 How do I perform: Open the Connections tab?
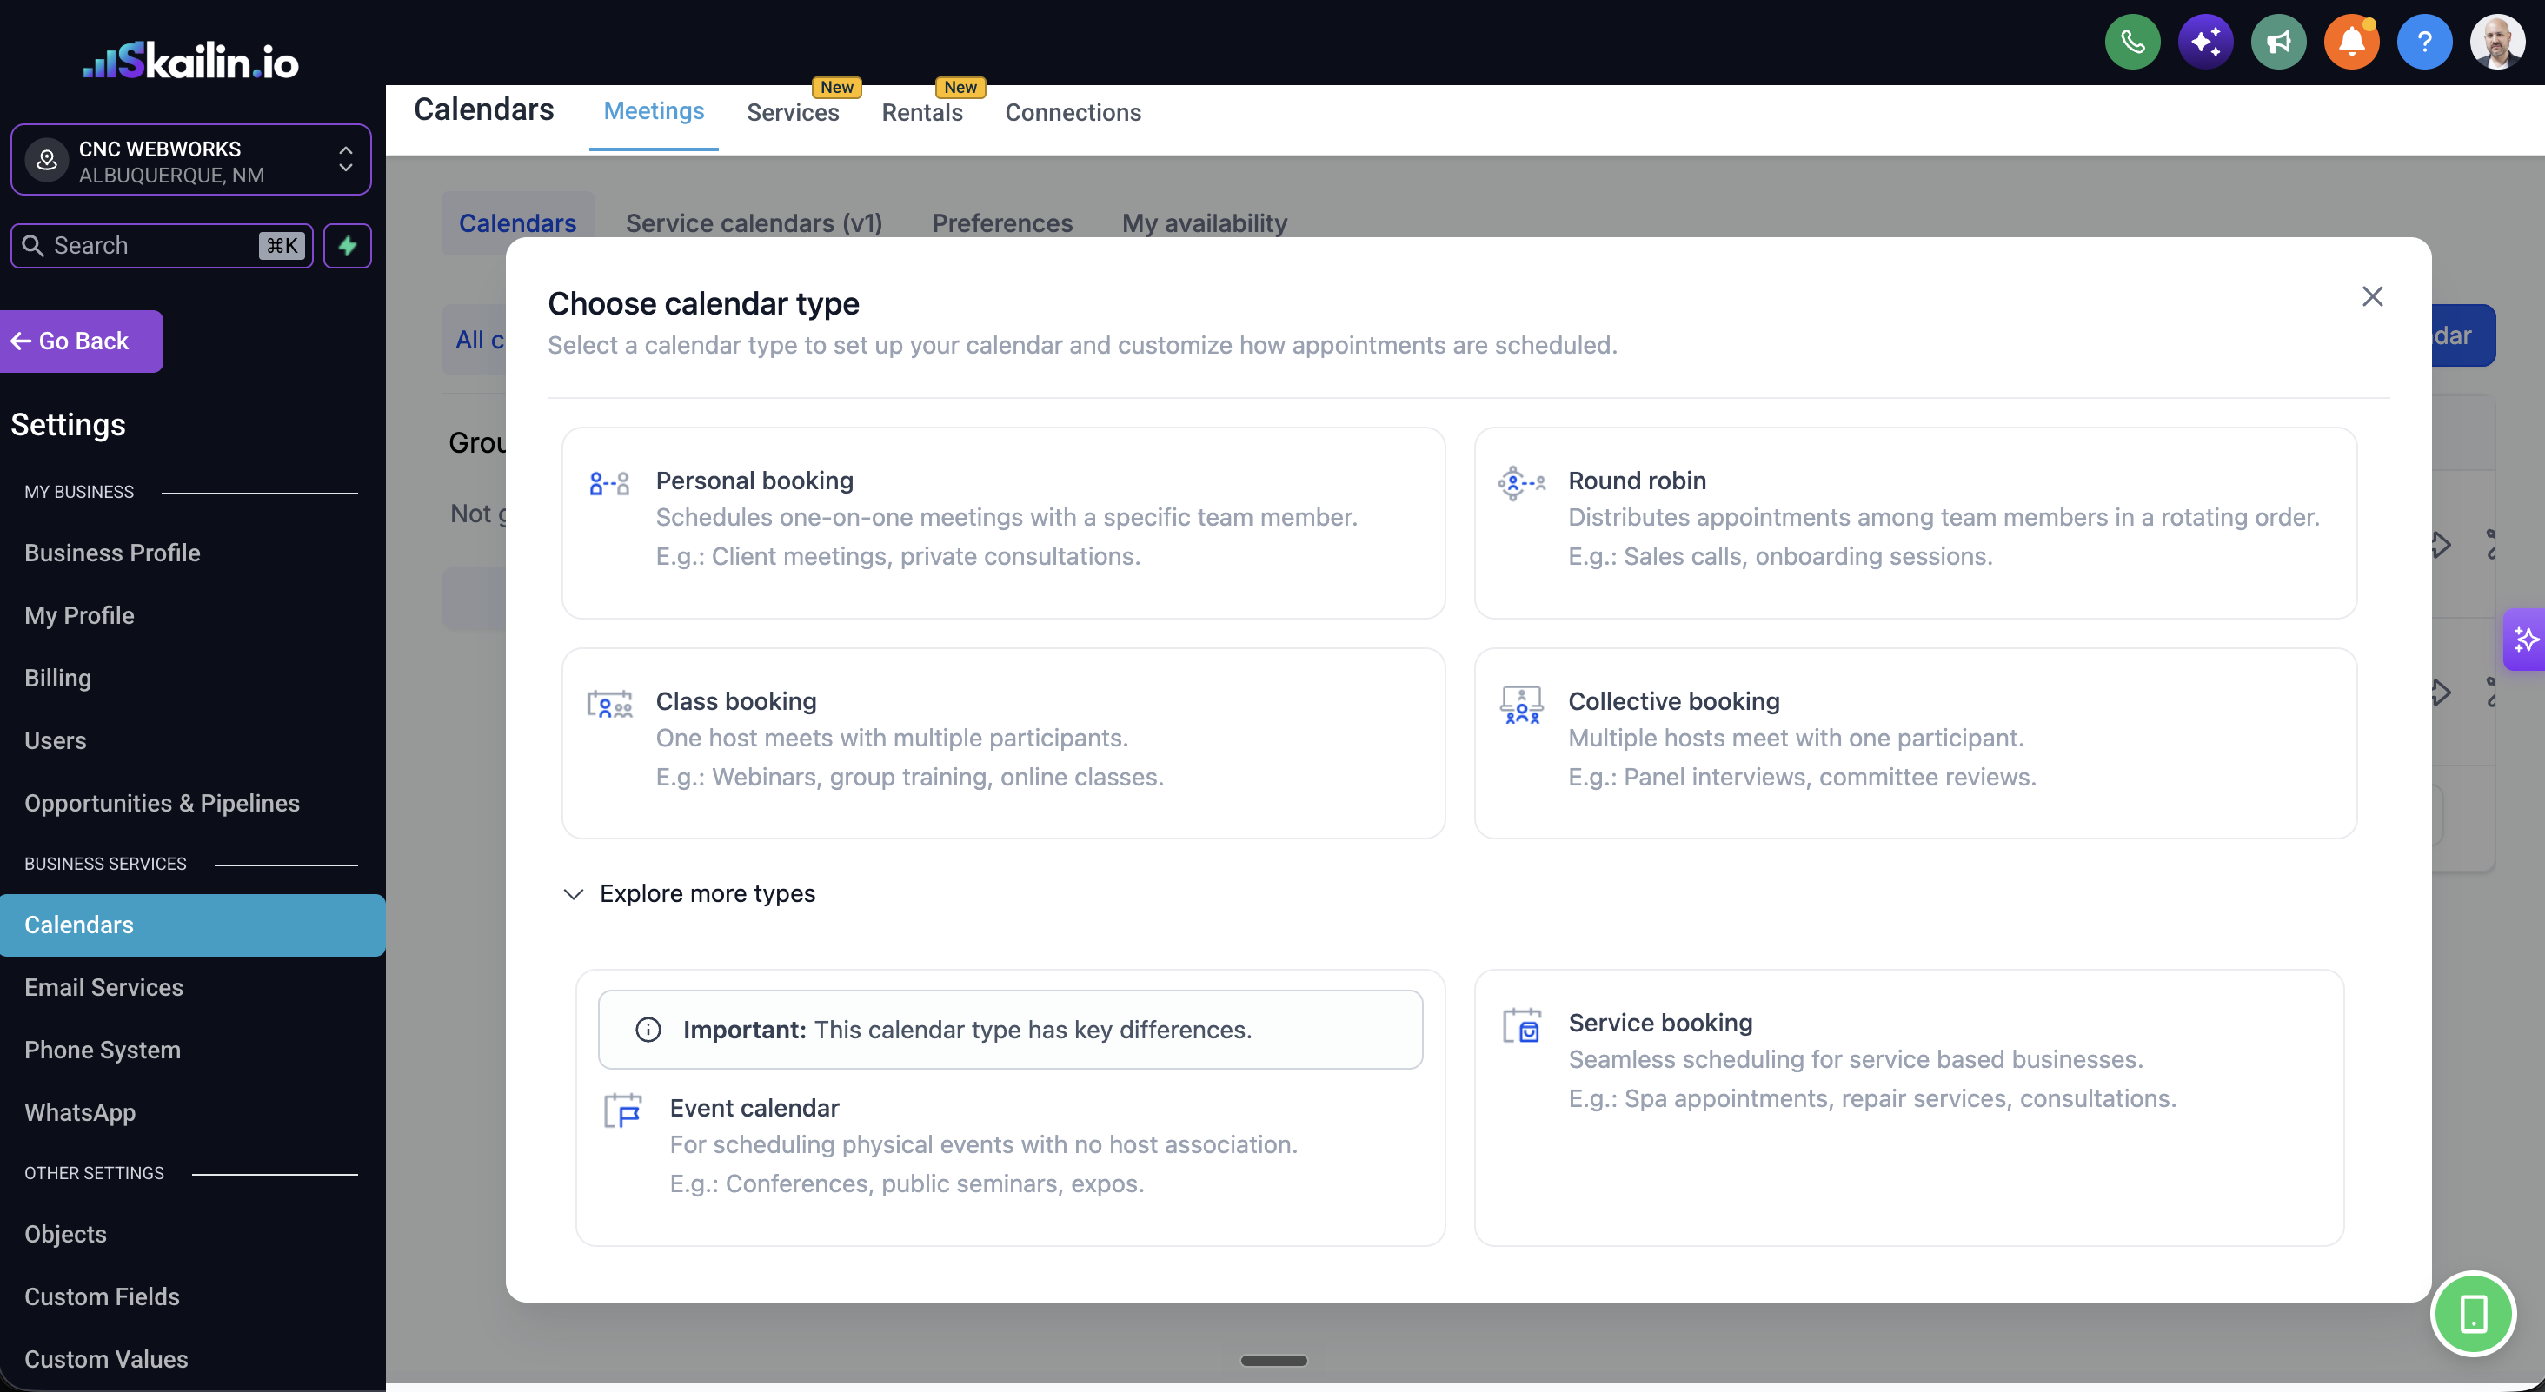pos(1073,113)
